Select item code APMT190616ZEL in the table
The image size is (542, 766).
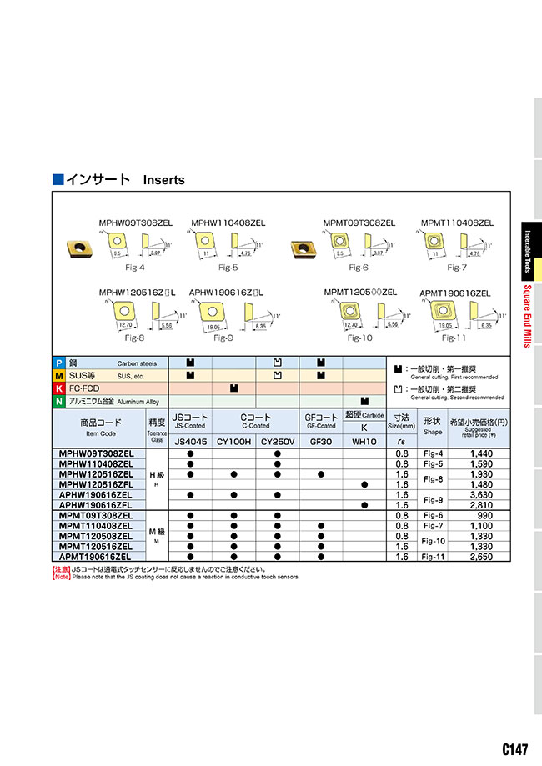tap(95, 556)
